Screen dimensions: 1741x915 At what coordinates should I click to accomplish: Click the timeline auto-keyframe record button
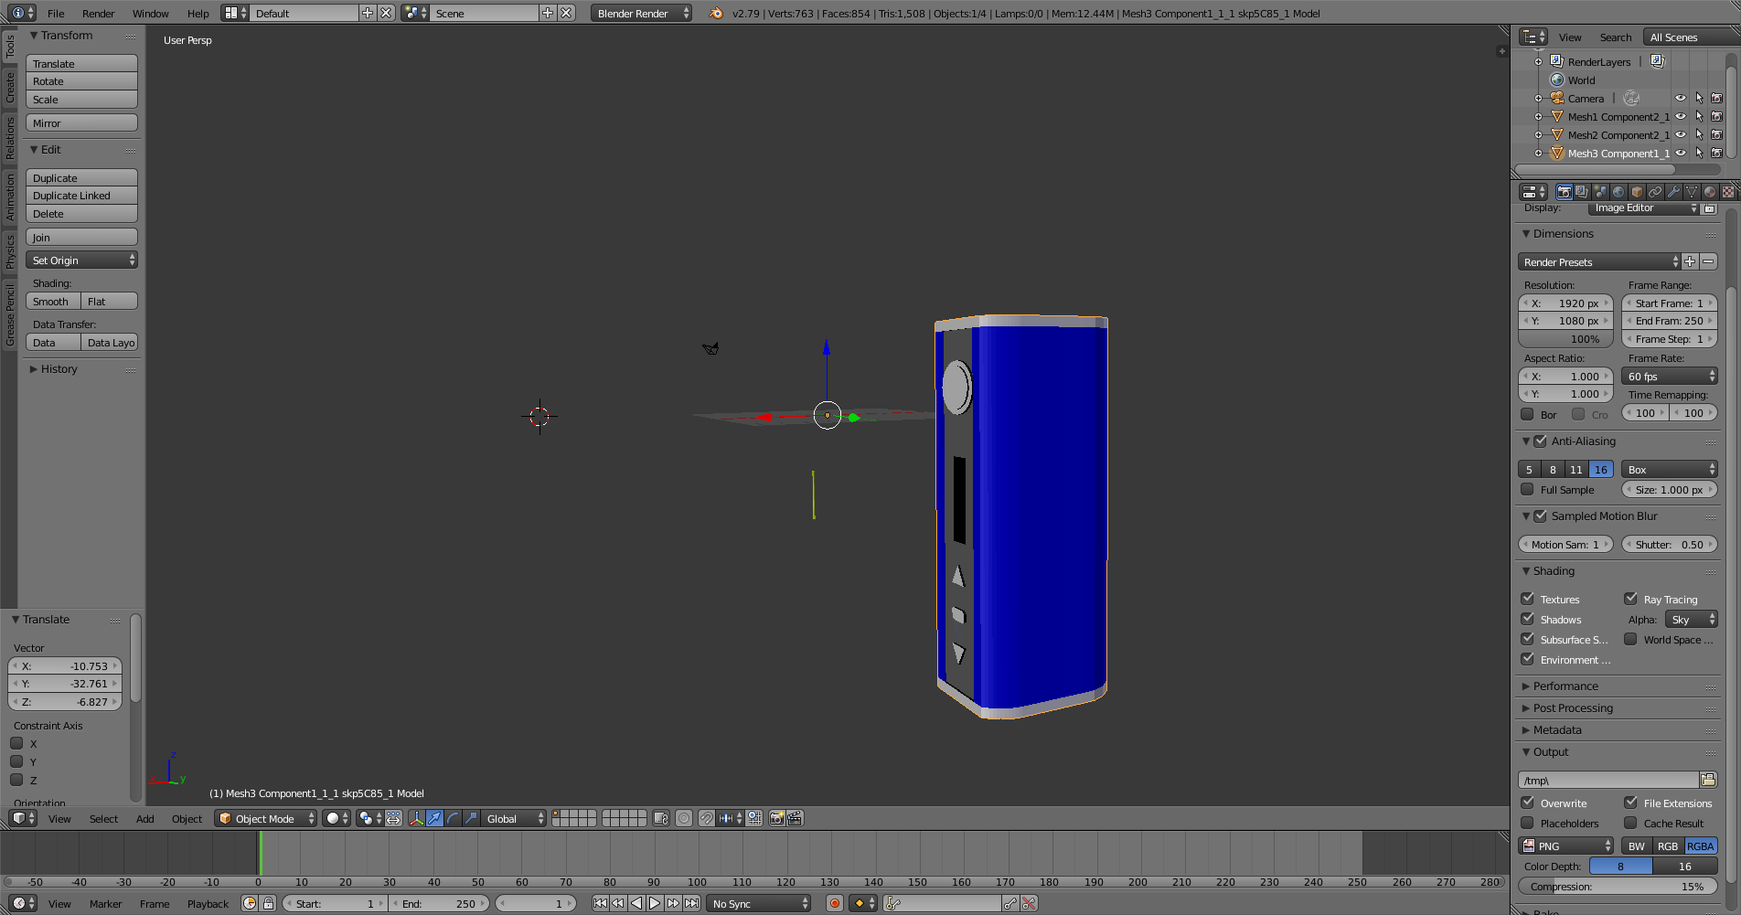click(834, 903)
